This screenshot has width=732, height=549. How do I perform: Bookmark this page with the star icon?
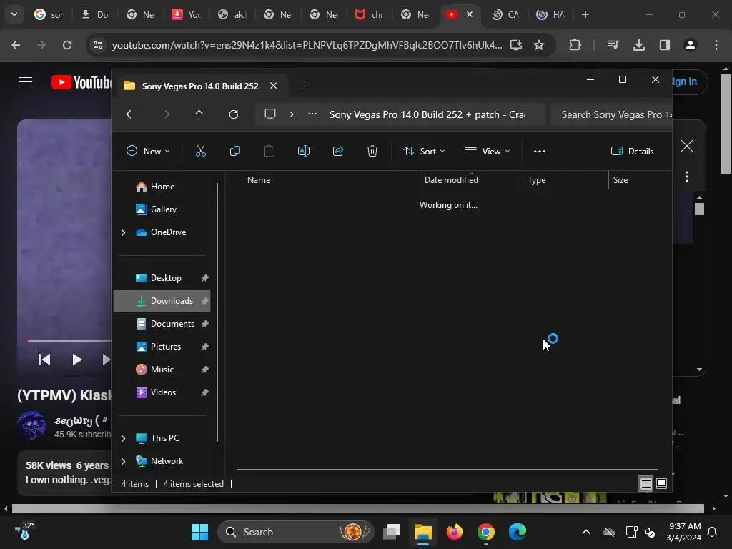coord(539,45)
